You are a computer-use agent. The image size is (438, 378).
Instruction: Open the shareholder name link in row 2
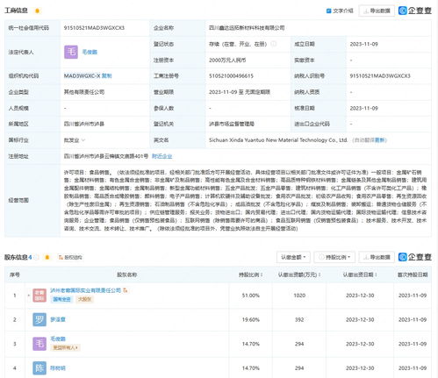point(58,319)
